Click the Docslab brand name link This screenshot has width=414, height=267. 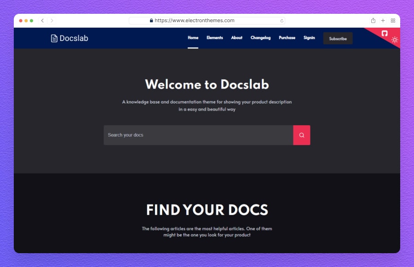74,38
